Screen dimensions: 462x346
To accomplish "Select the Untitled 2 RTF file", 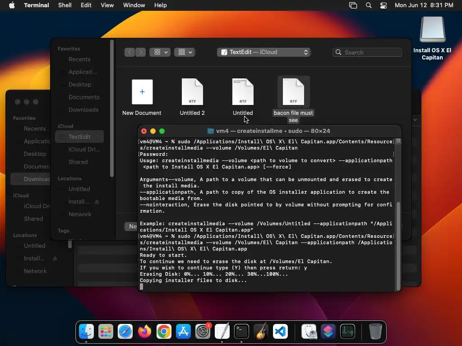I will click(x=192, y=92).
